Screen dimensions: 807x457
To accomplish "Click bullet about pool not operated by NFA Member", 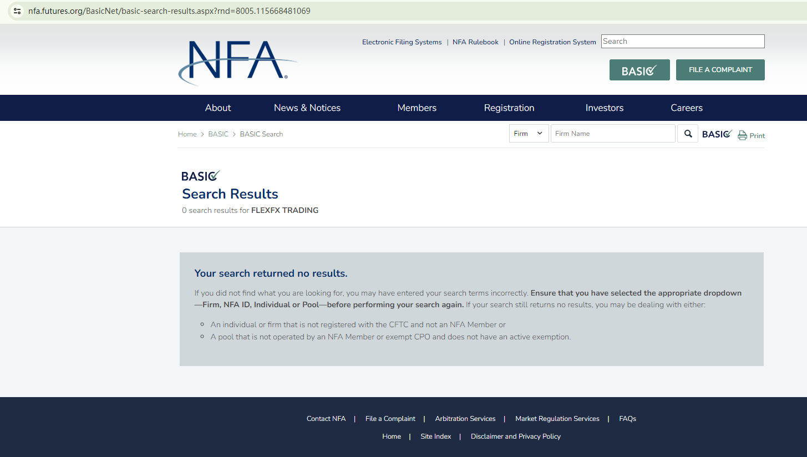I will [390, 337].
